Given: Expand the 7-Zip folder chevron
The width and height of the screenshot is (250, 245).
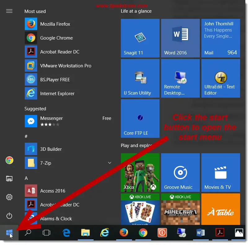Looking at the screenshot, I should [x=109, y=163].
